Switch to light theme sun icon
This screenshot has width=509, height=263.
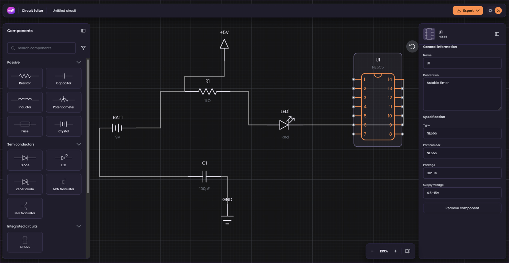[490, 11]
